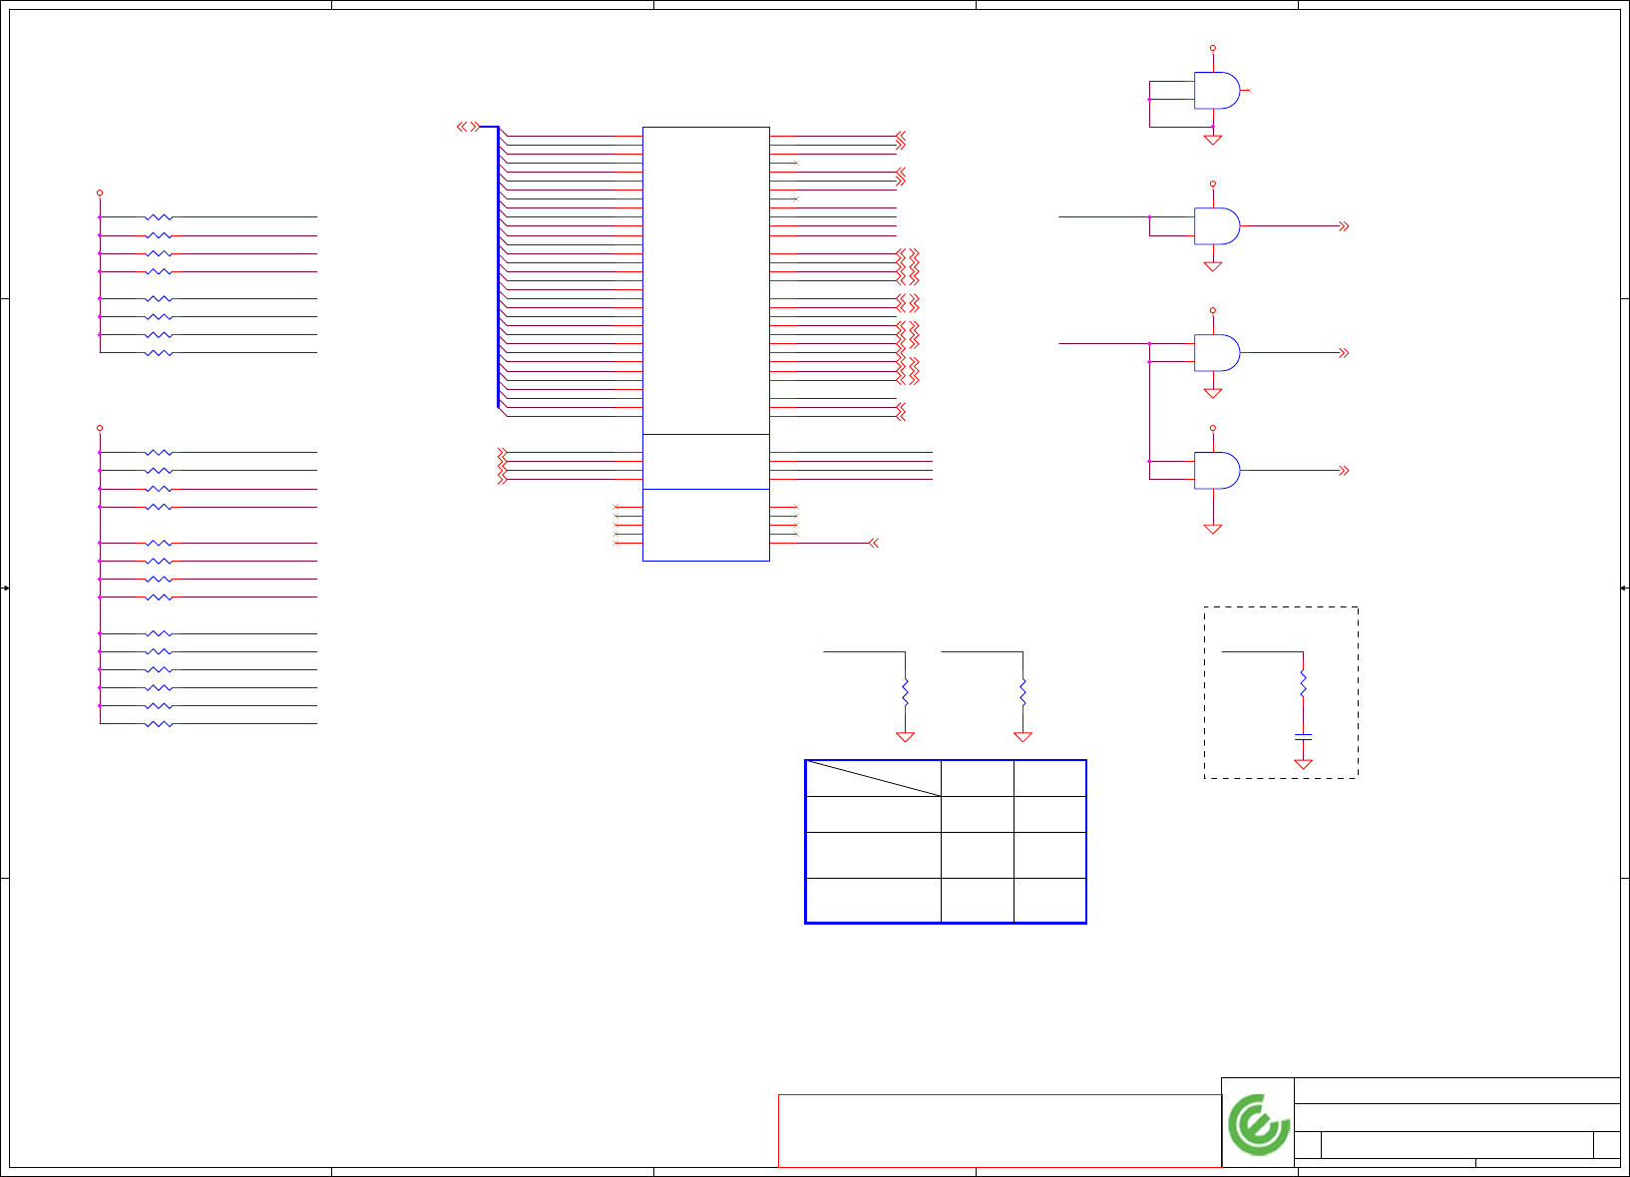Select the AND gate with the unconnected output
Screen dimensions: 1630x1177
[1217, 91]
